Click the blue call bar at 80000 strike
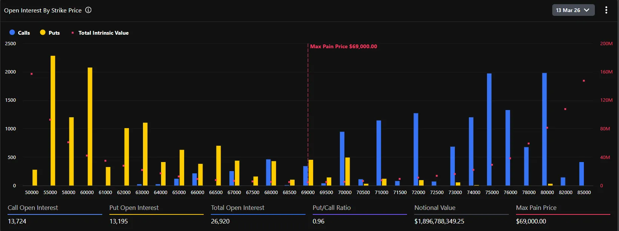 (544, 129)
